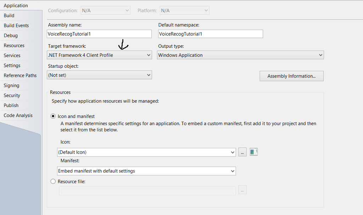Select the Publish tab
Image resolution: width=363 pixels, height=215 pixels.
(x=11, y=105)
